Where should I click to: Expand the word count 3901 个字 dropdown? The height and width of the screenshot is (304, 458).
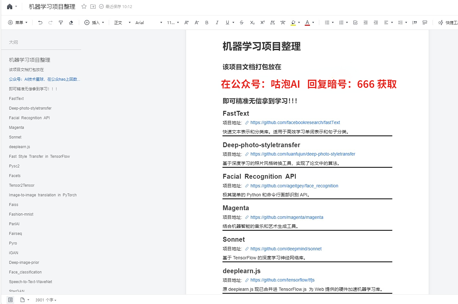point(46,300)
